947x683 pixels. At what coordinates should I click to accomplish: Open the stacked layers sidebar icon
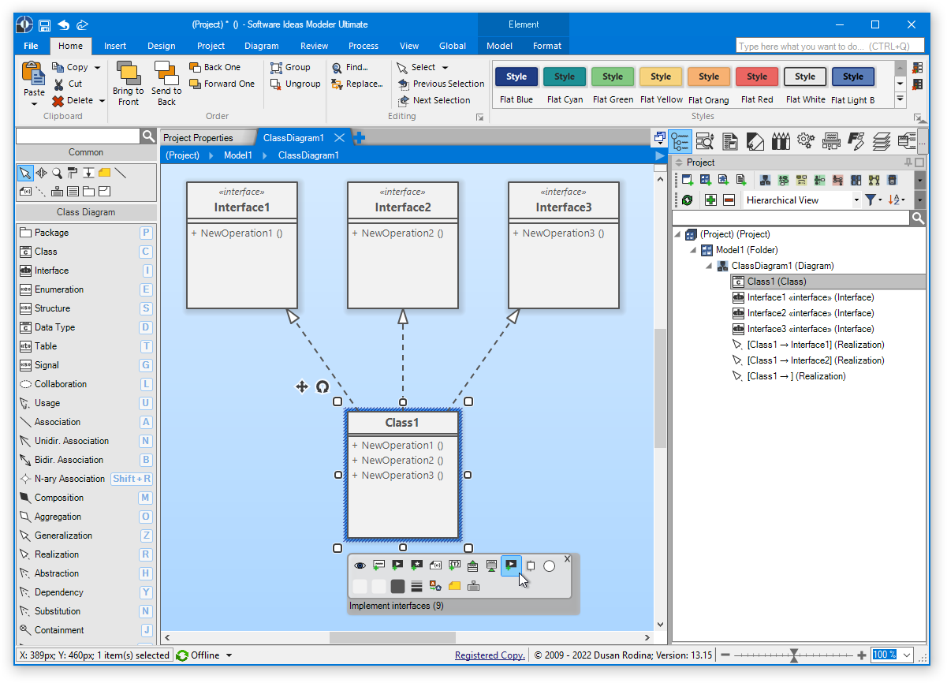[882, 141]
